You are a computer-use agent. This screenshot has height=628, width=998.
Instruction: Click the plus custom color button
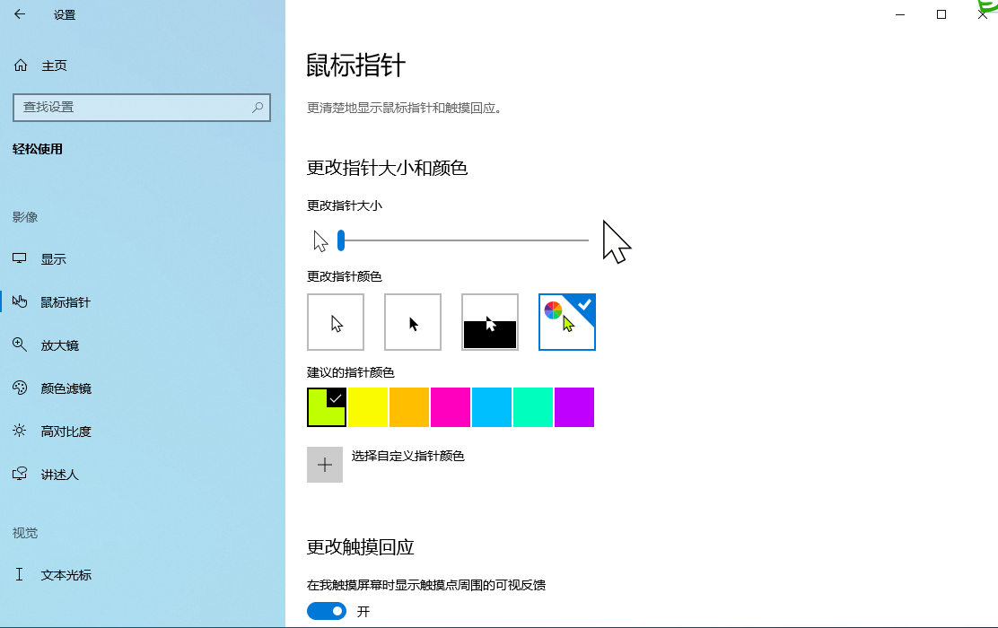325,465
